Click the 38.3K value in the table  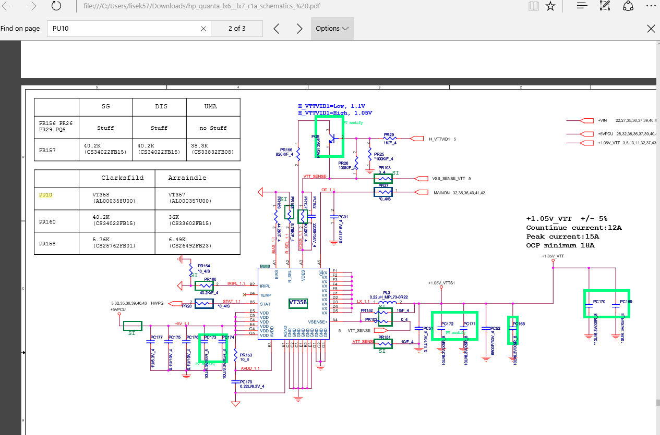[x=197, y=146]
